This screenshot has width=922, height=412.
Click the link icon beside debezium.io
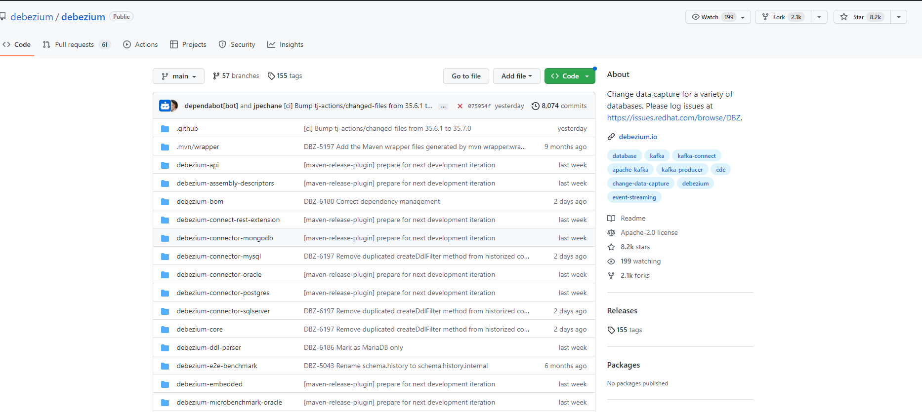(x=611, y=137)
